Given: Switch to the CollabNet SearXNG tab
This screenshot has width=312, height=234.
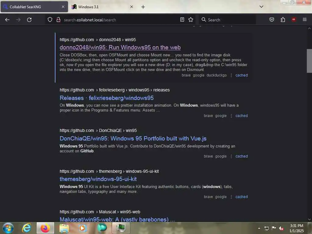Looking at the screenshot, I should point(34,7).
